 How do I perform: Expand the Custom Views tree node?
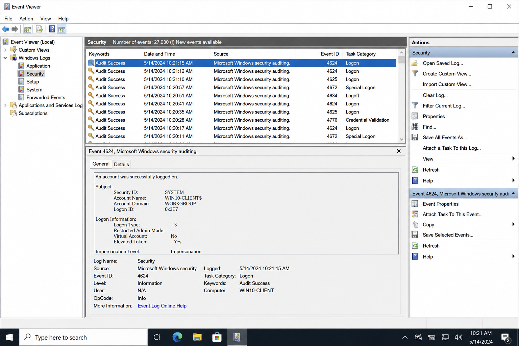[5, 50]
